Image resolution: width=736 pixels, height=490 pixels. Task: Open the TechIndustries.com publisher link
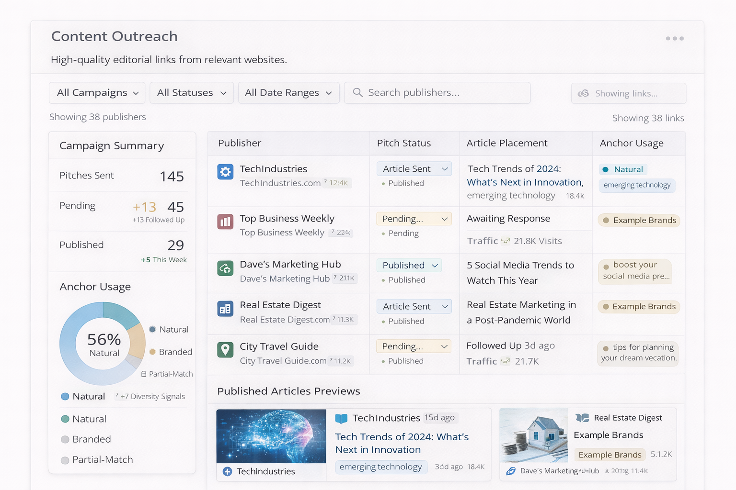tap(280, 183)
